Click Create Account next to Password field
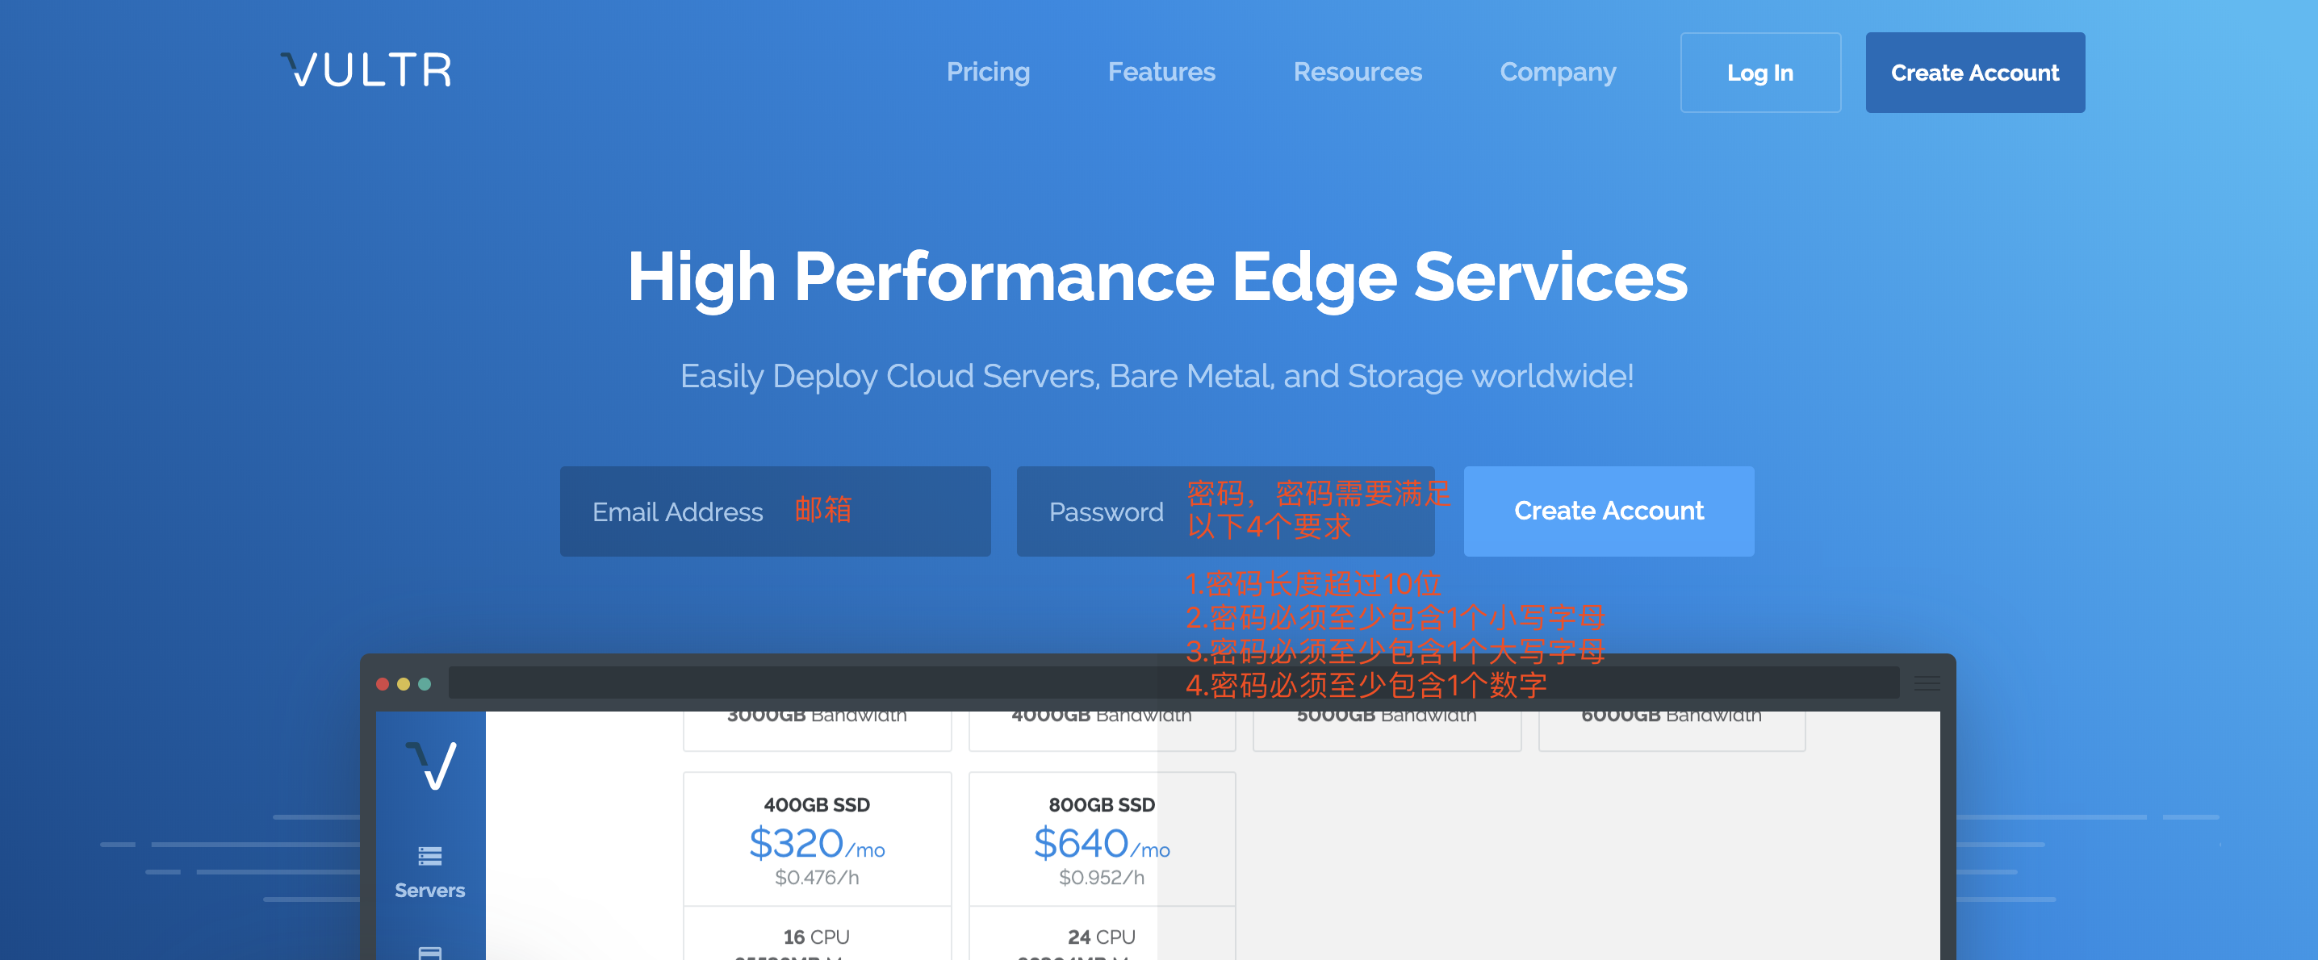Screen dimensions: 2318x960 (x=1608, y=511)
